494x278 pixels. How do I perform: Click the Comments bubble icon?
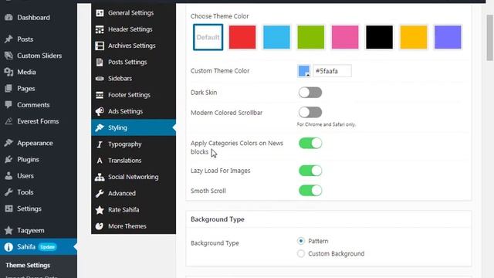(8, 105)
